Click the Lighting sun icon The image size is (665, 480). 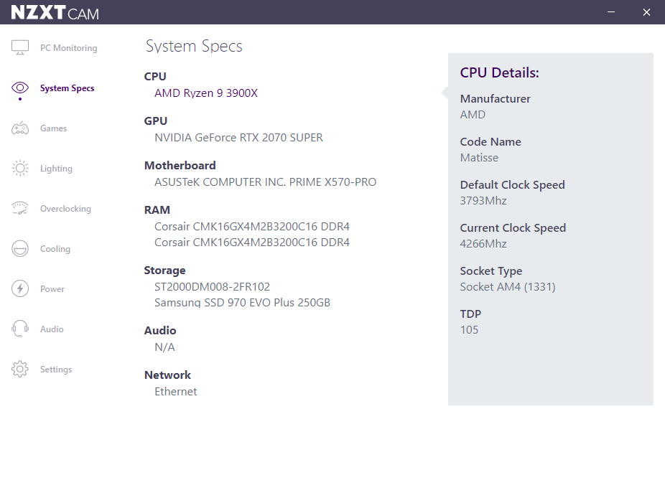(20, 169)
